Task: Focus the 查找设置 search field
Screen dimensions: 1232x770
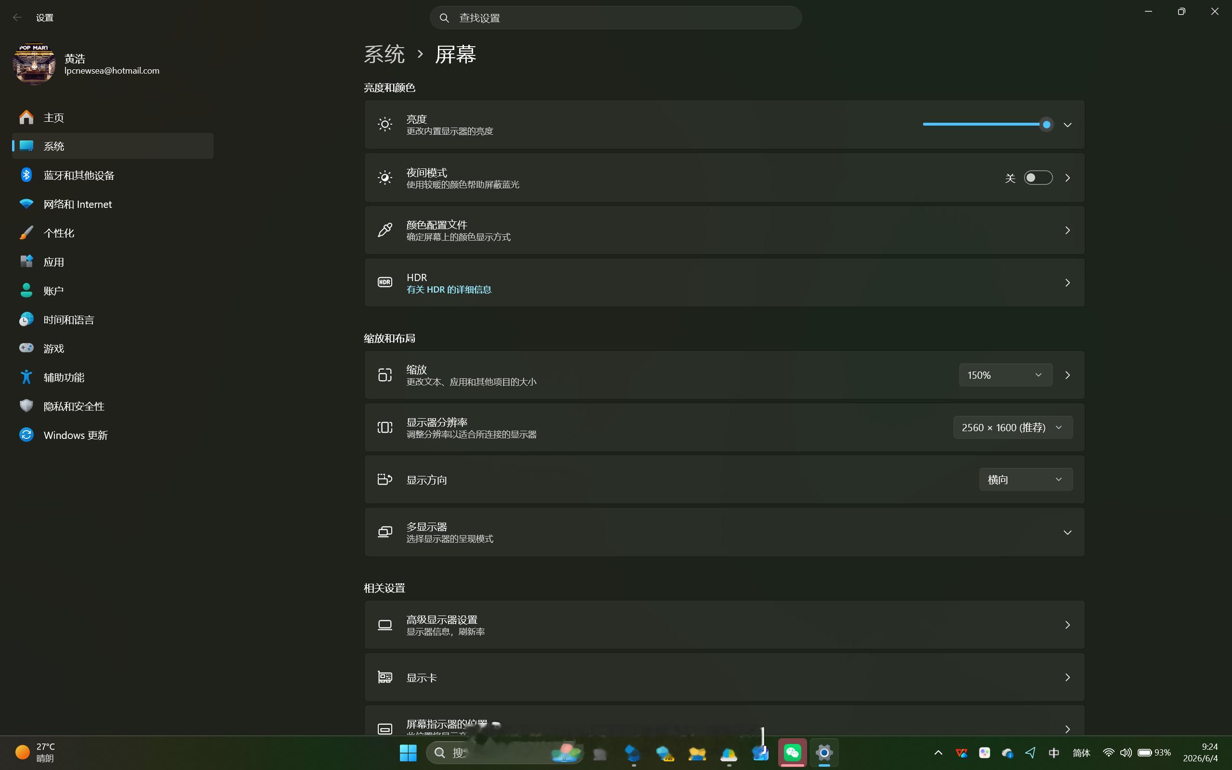Action: [616, 18]
